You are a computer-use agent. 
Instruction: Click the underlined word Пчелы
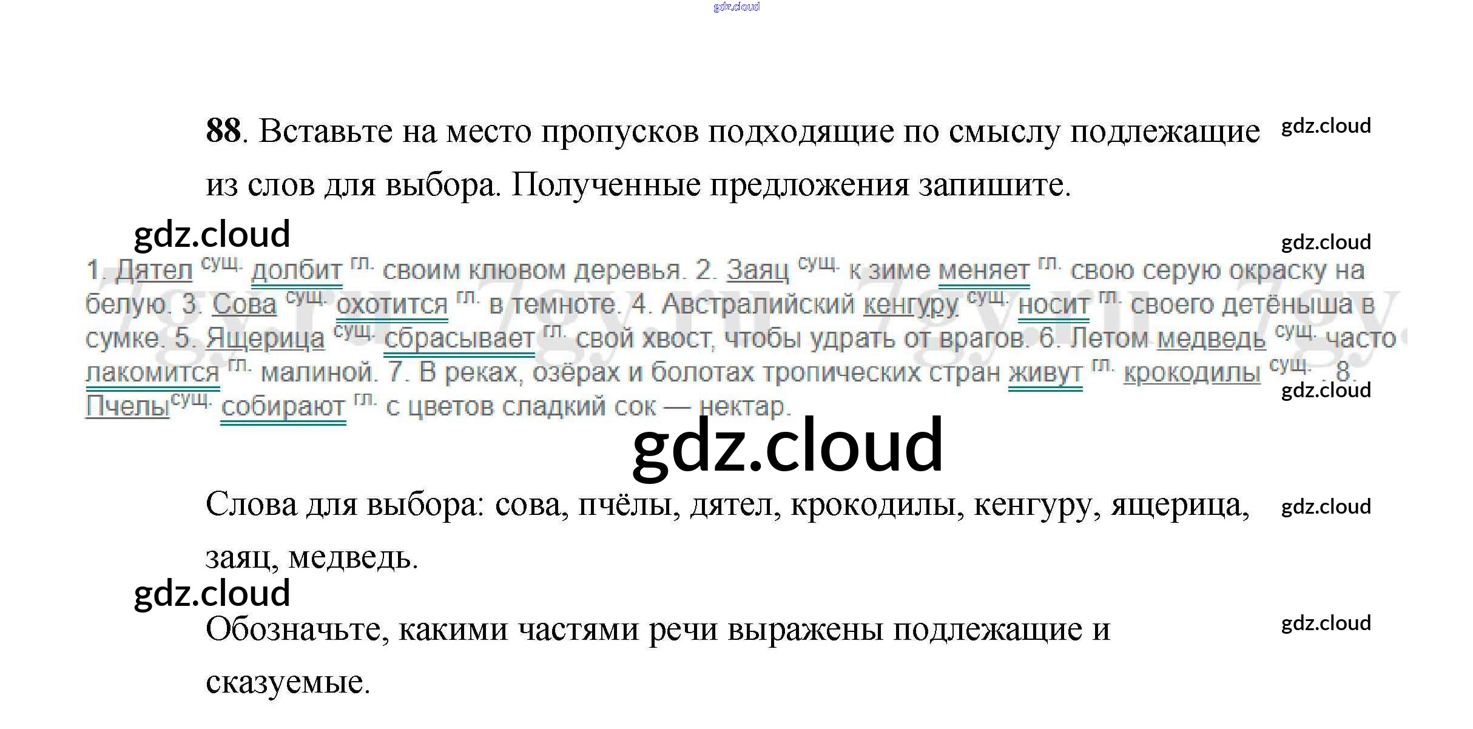127,406
